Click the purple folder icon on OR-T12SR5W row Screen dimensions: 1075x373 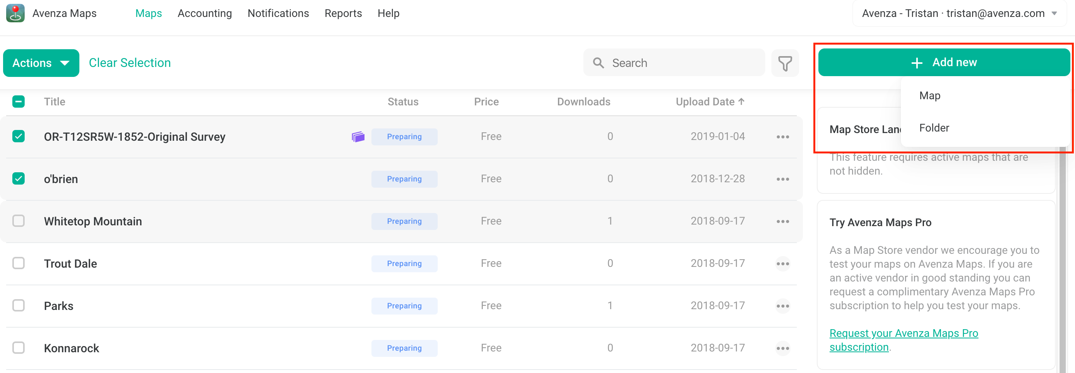(x=358, y=137)
